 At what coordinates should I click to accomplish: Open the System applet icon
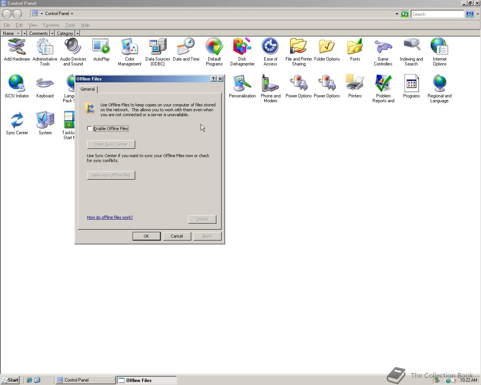coord(45,123)
